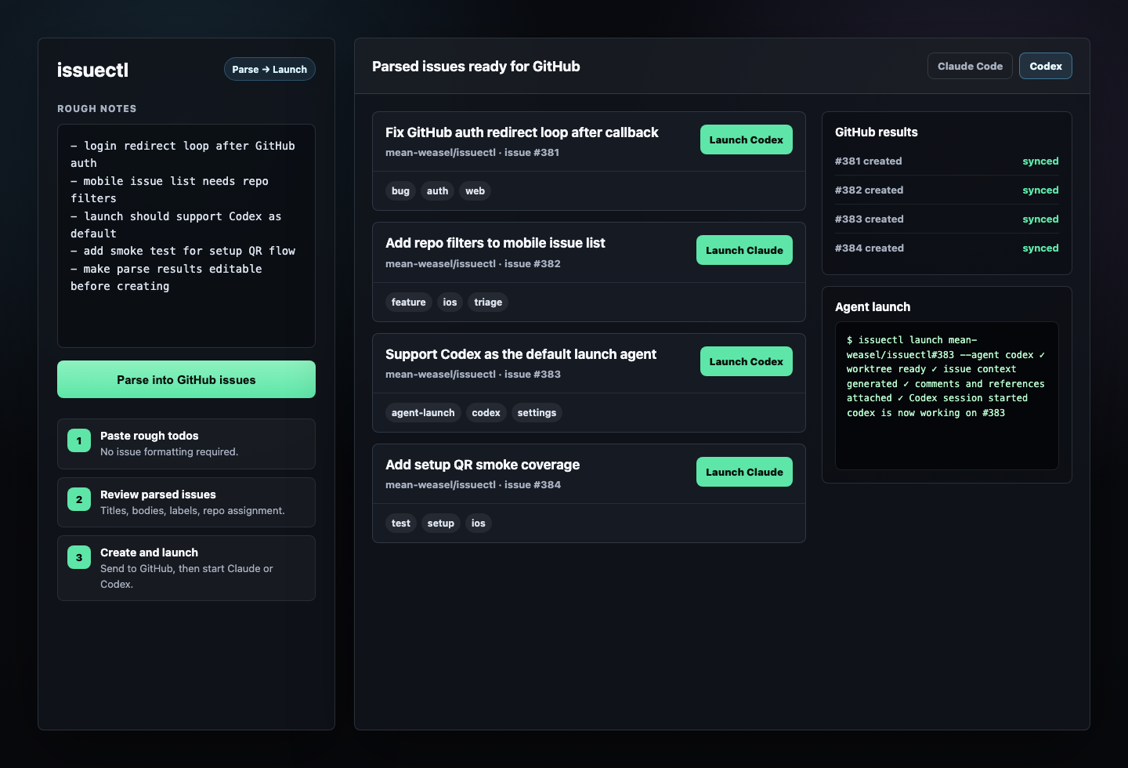
Task: Launch Claude for issue #382
Action: [x=744, y=250]
